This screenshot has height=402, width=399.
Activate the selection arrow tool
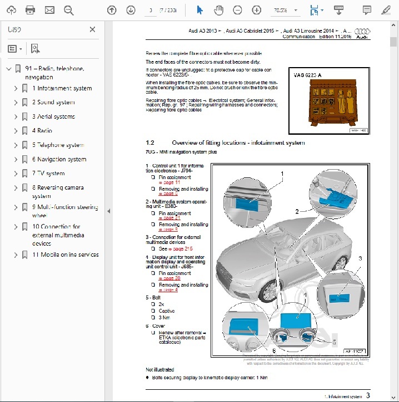[x=200, y=10]
